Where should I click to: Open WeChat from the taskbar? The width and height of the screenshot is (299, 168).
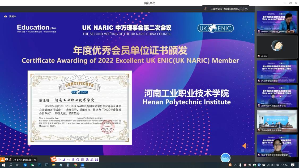32,165
